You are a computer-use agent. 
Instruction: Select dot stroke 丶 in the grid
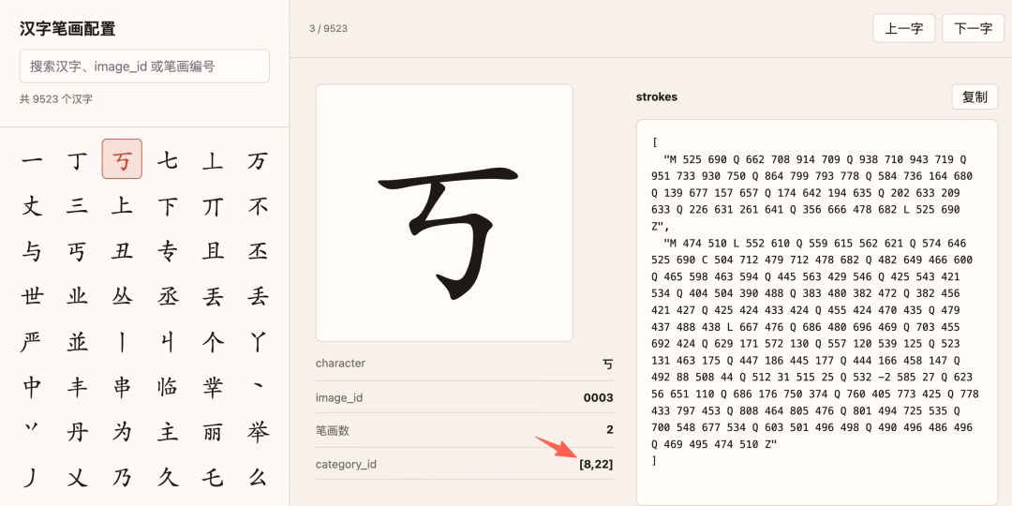[x=258, y=387]
